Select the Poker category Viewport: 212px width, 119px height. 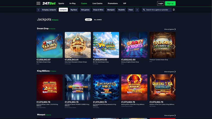click(x=131, y=10)
